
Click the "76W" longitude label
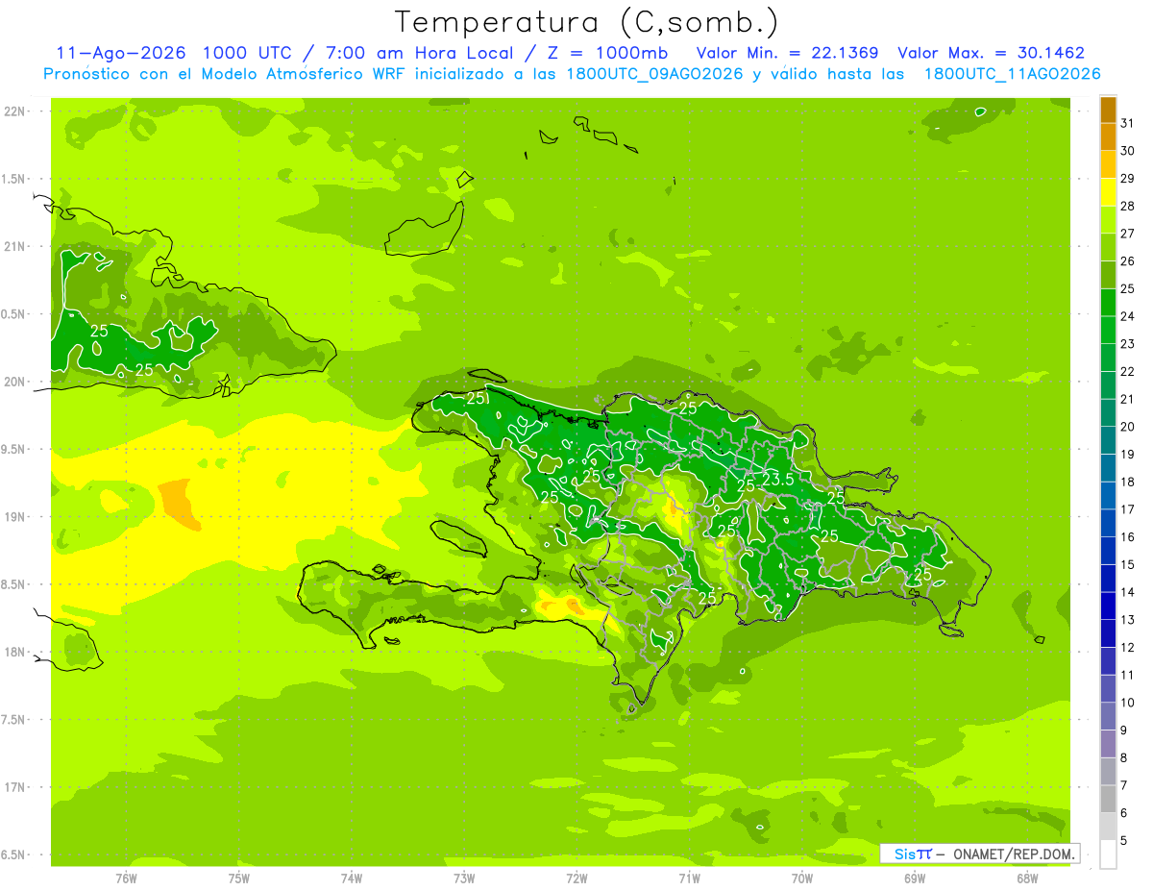pos(126,879)
